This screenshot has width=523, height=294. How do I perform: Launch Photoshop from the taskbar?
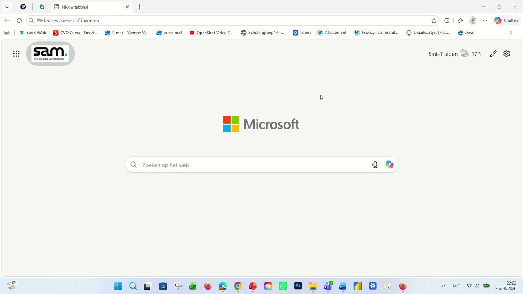[x=298, y=286]
